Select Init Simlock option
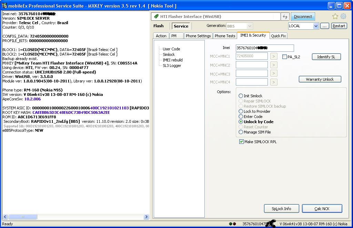Screen dimensions: 353x228 coord(241,96)
